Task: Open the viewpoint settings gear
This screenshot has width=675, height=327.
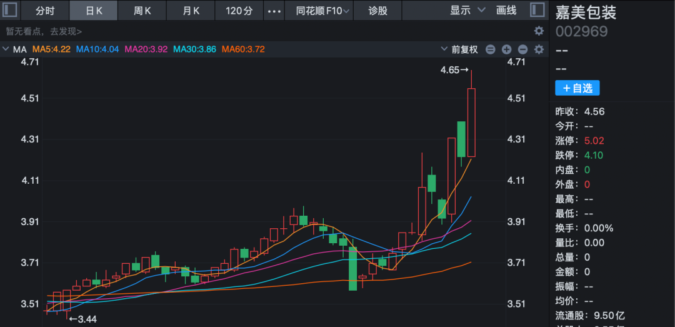Action: tap(539, 31)
